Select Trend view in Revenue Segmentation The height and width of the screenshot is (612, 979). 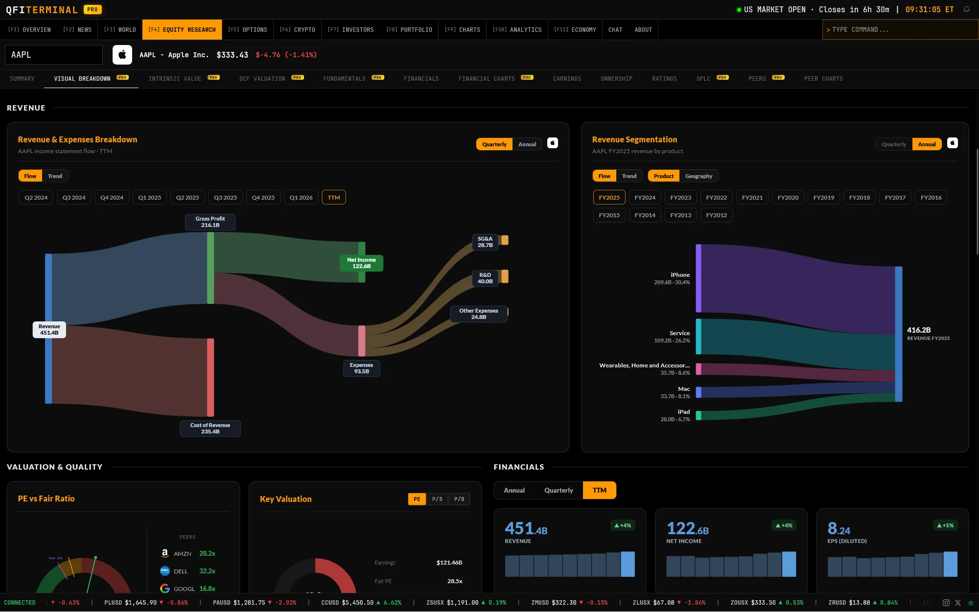click(x=629, y=176)
